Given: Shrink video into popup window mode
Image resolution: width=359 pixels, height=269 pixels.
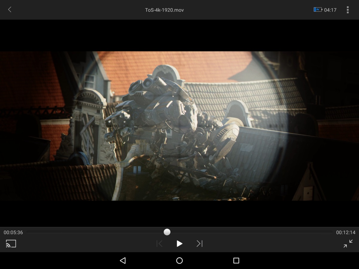Looking at the screenshot, I should click(348, 243).
